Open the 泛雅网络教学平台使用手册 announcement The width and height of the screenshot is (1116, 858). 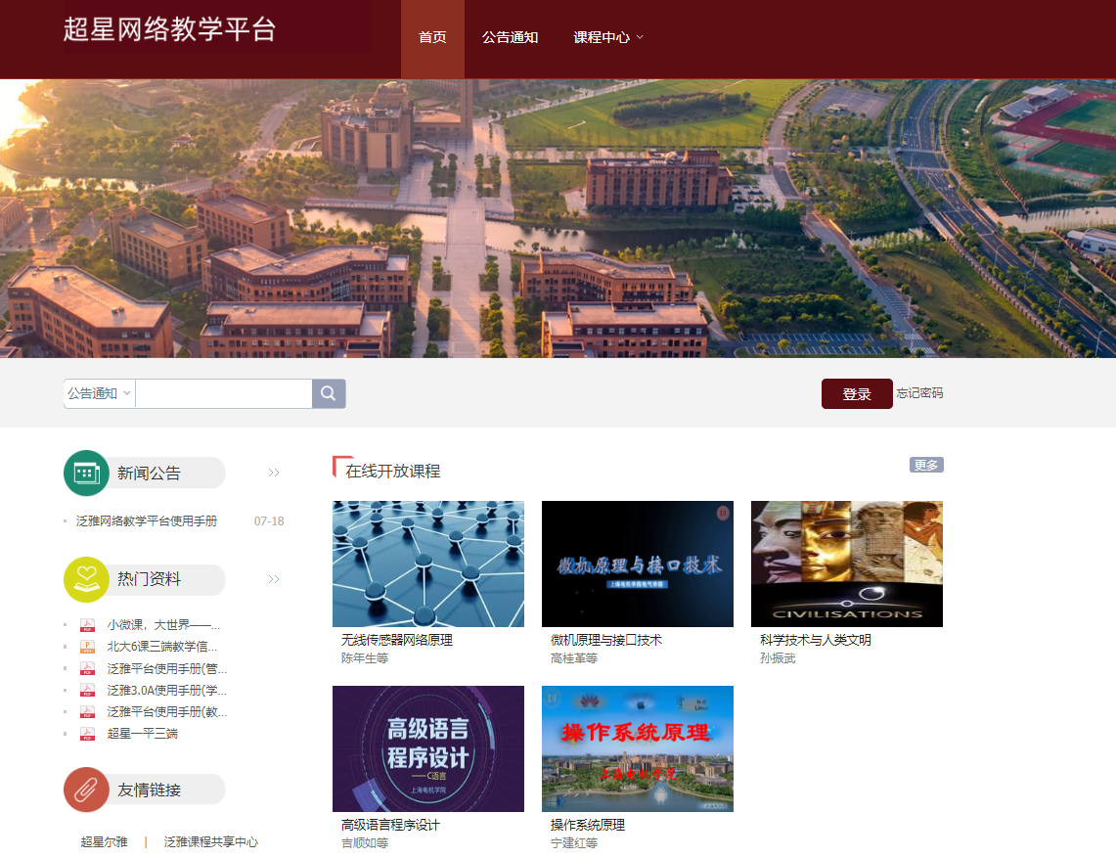click(147, 521)
